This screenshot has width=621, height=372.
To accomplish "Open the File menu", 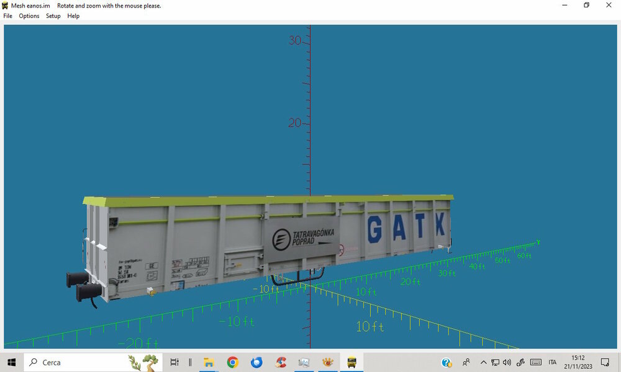I will pyautogui.click(x=7, y=16).
